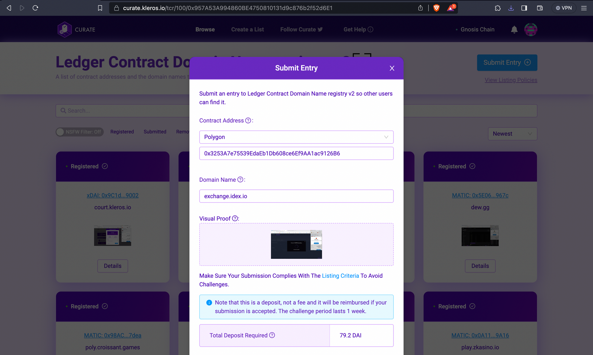Click the Domain Name help question icon

coord(240,180)
